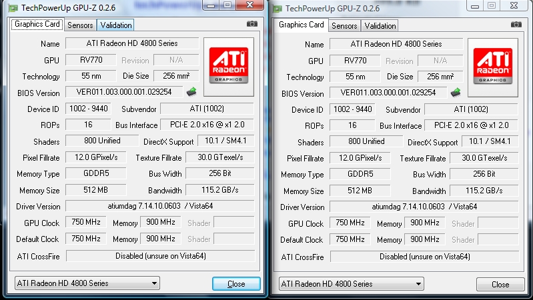Image resolution: width=533 pixels, height=300 pixels.
Task: Open the Validation tab in right window
Action: point(380,26)
